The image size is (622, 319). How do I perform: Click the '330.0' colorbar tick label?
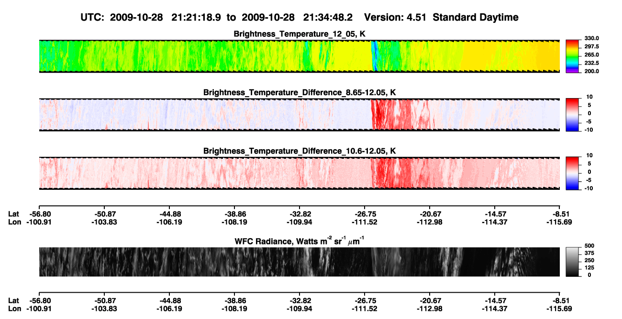[591, 39]
